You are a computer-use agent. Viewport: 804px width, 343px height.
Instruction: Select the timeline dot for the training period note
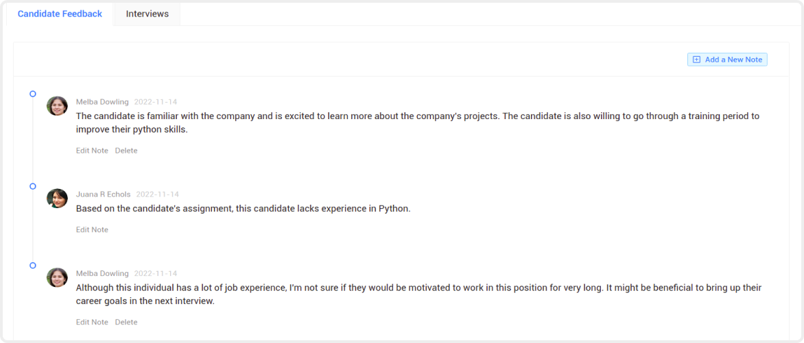click(33, 94)
